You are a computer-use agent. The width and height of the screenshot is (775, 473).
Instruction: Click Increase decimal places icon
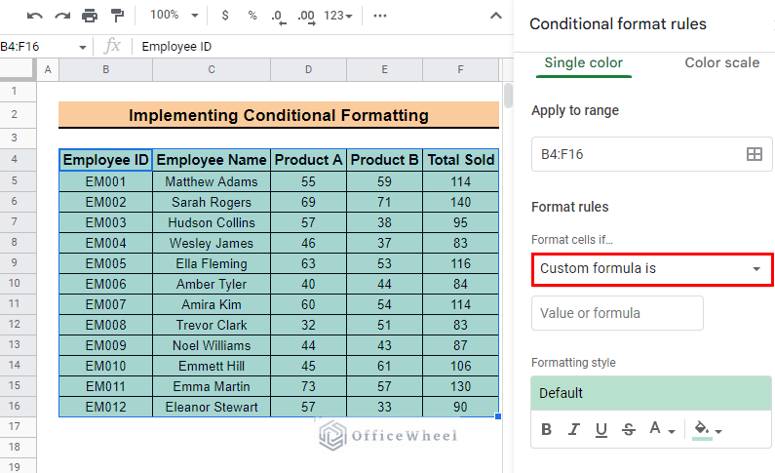tap(306, 17)
